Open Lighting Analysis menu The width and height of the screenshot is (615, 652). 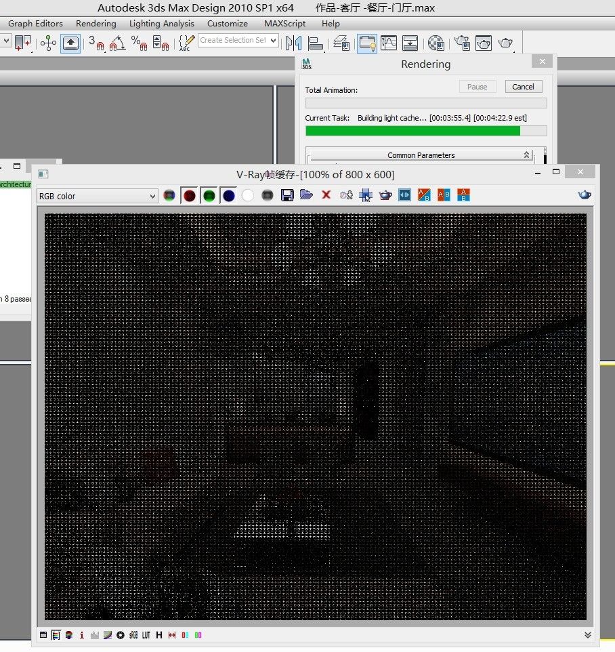pyautogui.click(x=162, y=24)
